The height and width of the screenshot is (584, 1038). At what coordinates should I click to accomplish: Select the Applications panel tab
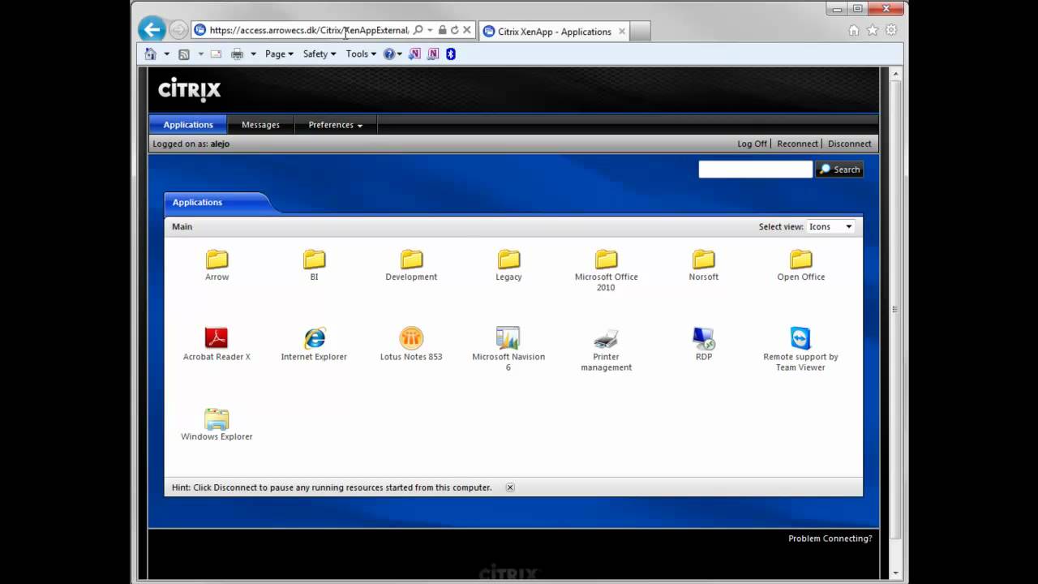pos(197,203)
